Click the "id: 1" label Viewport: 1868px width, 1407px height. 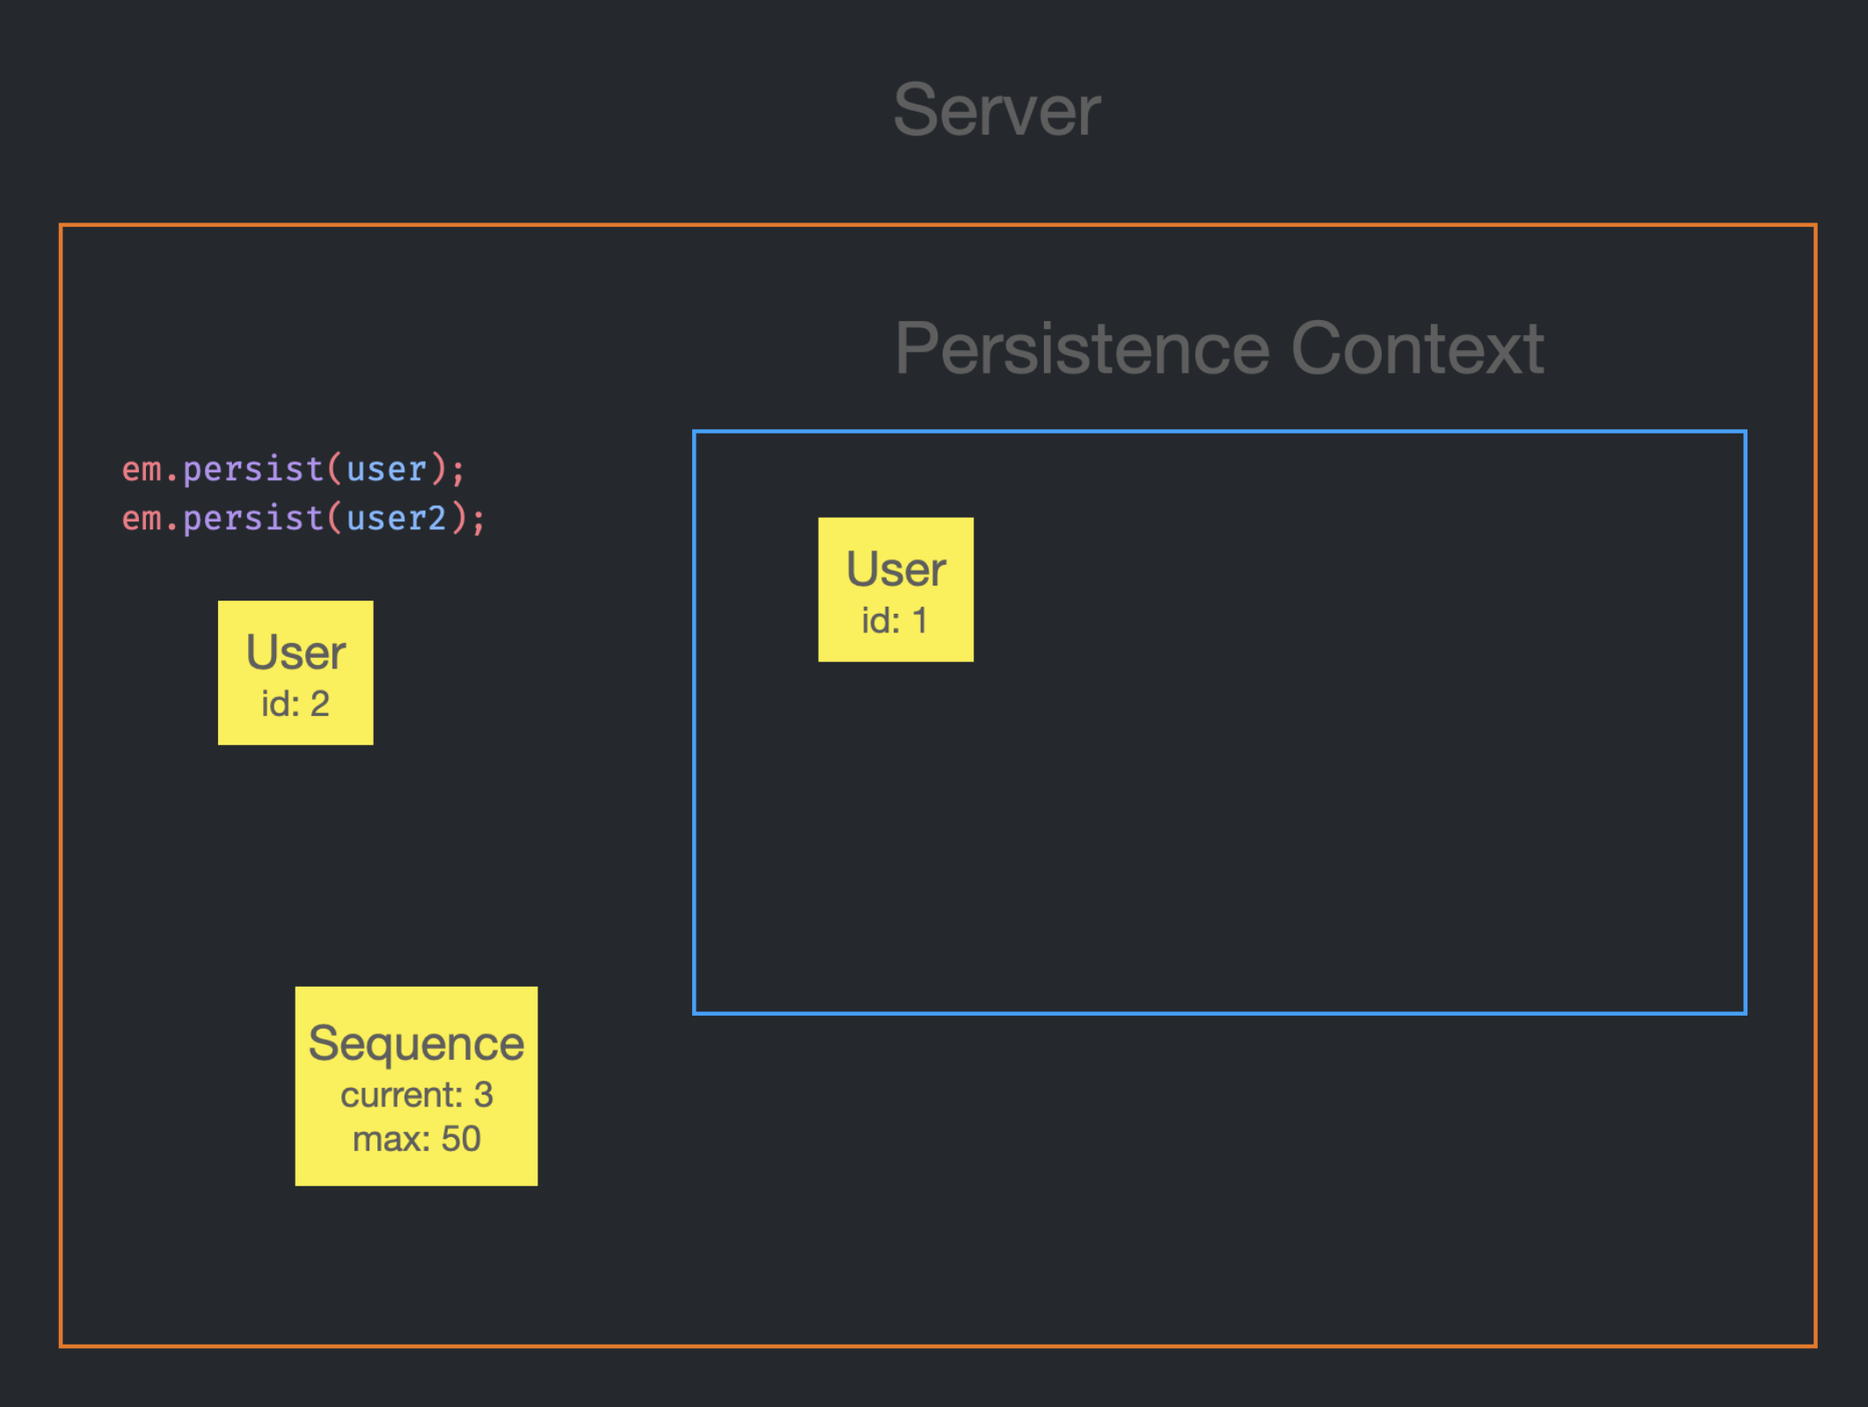[x=894, y=621]
